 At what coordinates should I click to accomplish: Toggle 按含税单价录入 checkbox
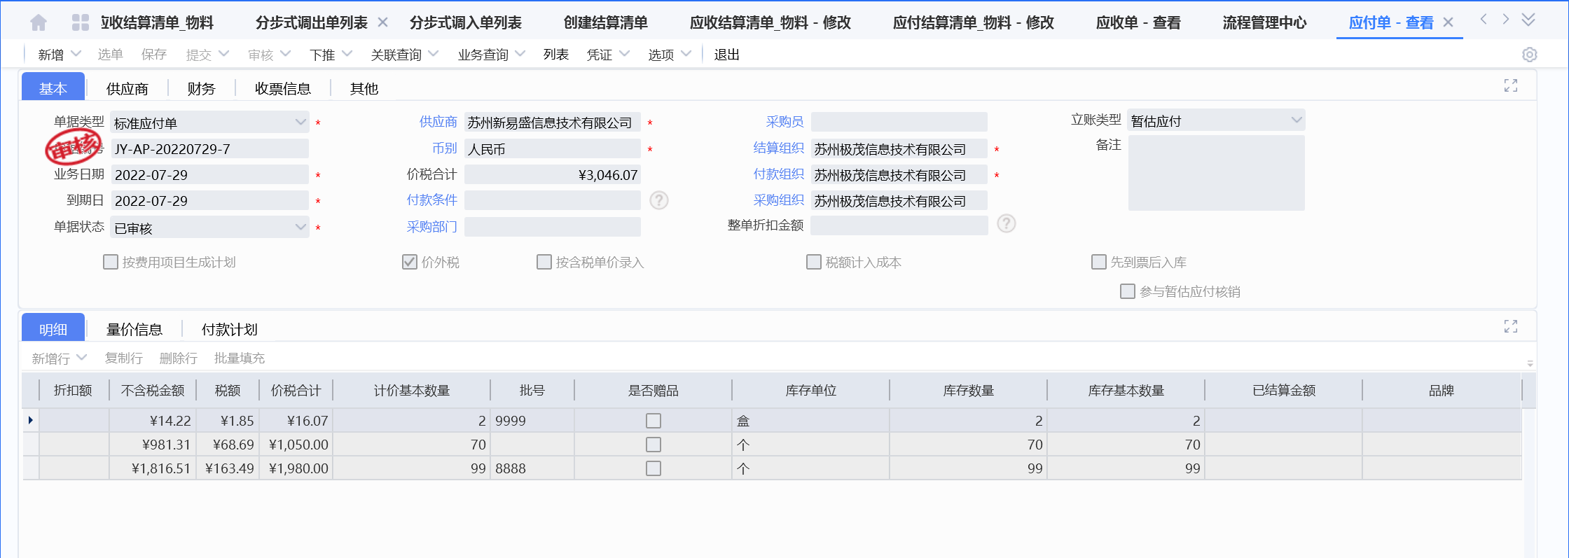point(544,263)
